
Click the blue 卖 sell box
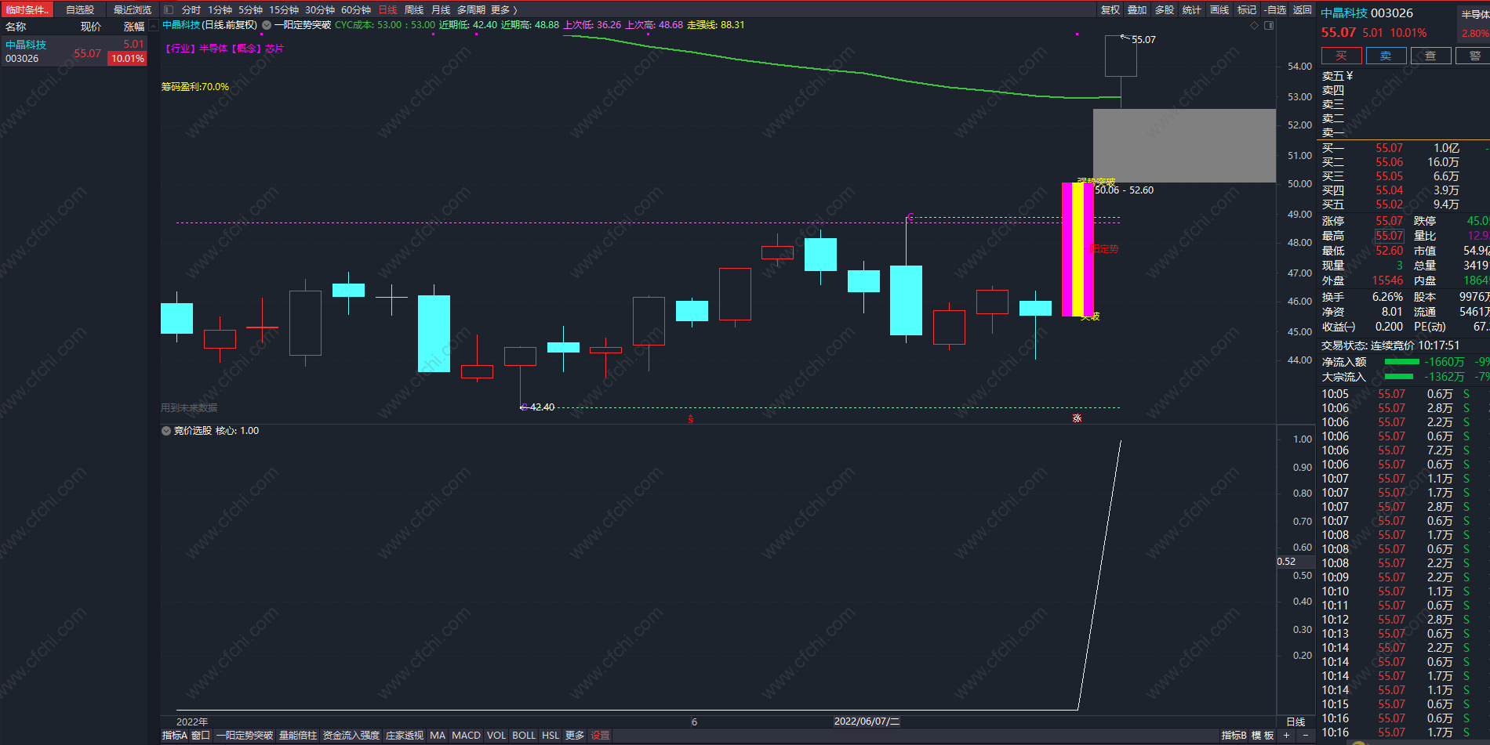click(1386, 56)
